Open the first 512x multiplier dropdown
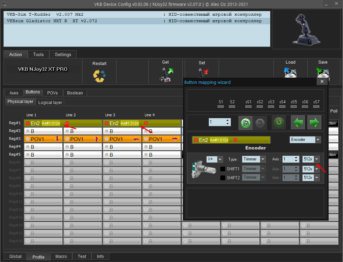The height and width of the screenshot is (262, 343). 317,159
